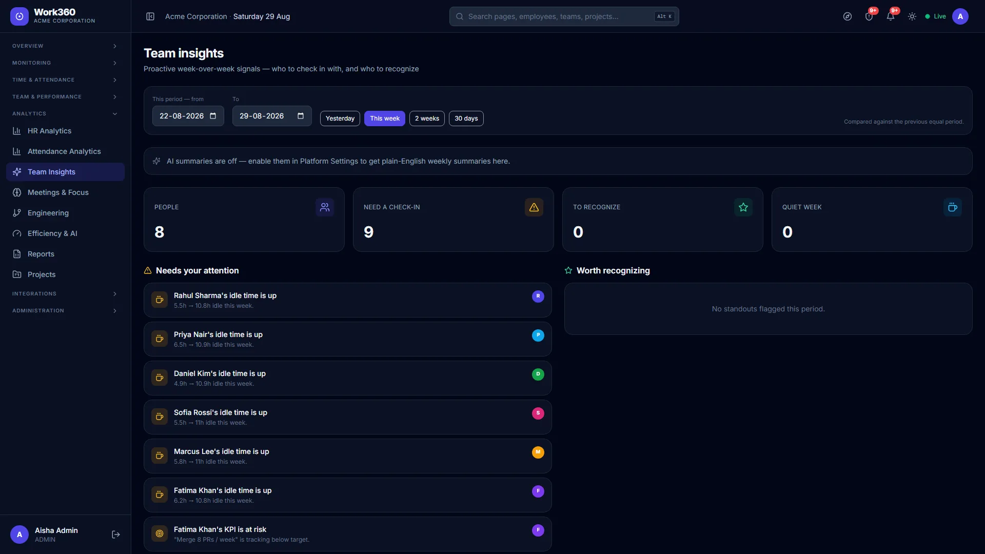Select the This week period button

[x=385, y=118]
